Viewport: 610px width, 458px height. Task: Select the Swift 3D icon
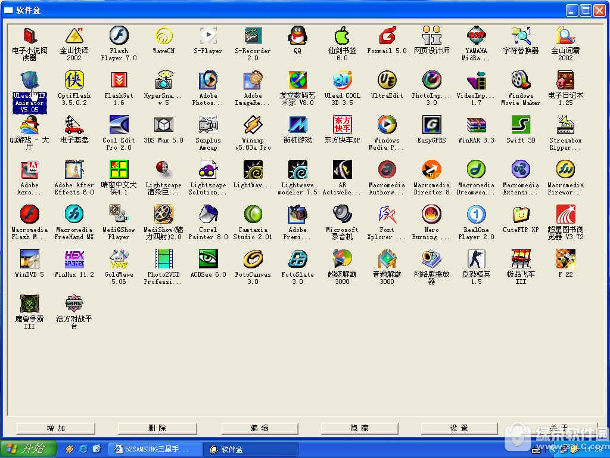coord(521,125)
